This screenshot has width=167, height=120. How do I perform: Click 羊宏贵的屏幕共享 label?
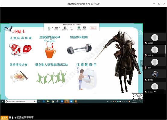pyautogui.click(x=24, y=118)
